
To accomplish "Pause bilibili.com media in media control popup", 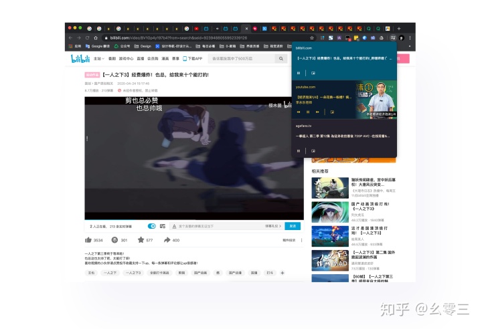I will click(x=298, y=73).
